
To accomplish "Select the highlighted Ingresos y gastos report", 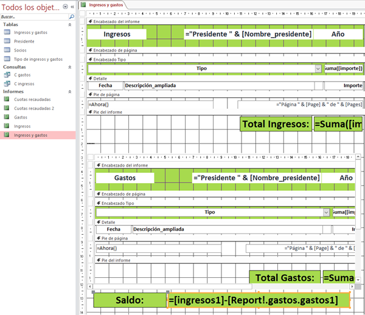I will [x=38, y=135].
